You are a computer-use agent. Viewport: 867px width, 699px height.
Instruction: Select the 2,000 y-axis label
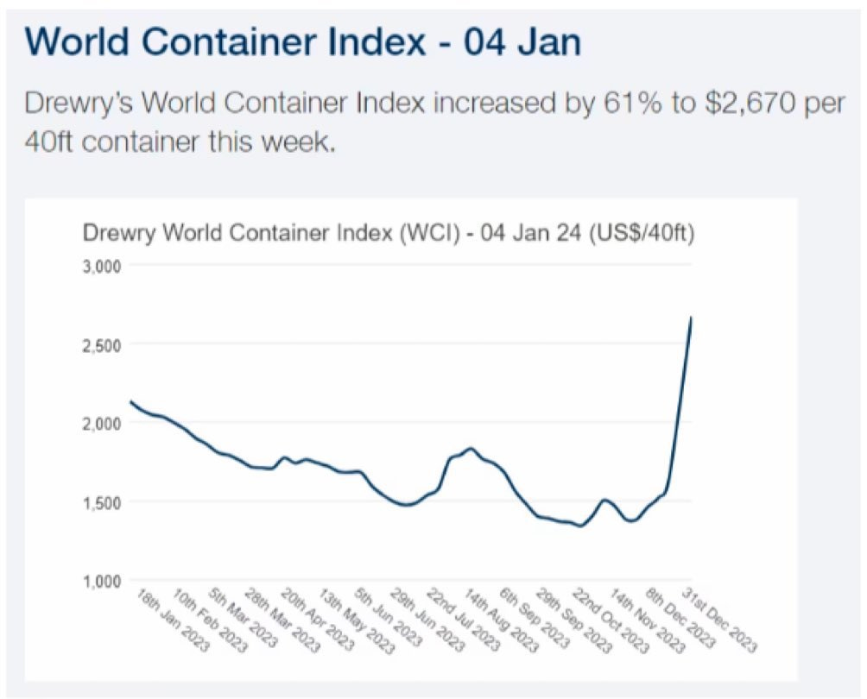[102, 423]
